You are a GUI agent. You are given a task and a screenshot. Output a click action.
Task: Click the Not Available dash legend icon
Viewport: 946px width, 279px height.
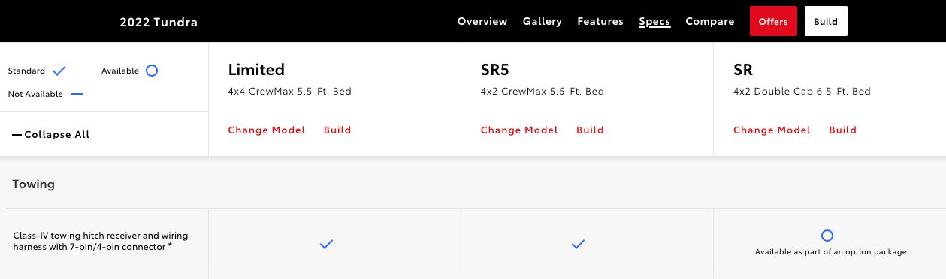coord(77,94)
